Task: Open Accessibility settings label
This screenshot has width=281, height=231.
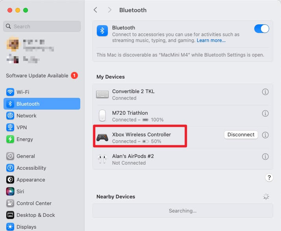Action: pyautogui.click(x=31, y=168)
